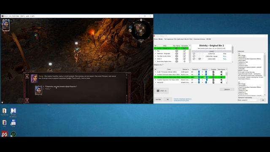Click button below the voices table on right
This screenshot has height=152, width=270.
[x=227, y=90]
